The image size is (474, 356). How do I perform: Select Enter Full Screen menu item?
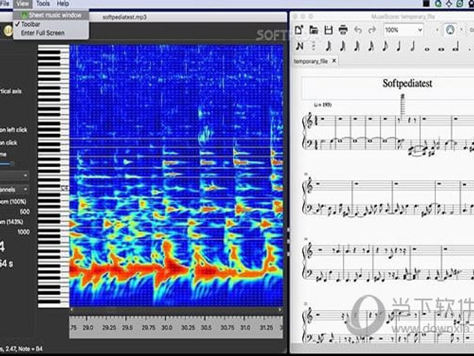click(51, 33)
